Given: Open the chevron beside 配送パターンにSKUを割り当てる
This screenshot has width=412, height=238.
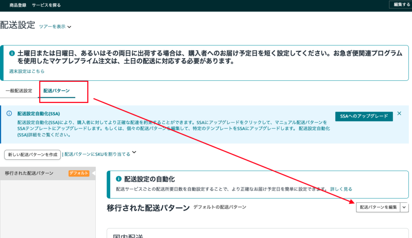Looking at the screenshot, I should tap(134, 152).
